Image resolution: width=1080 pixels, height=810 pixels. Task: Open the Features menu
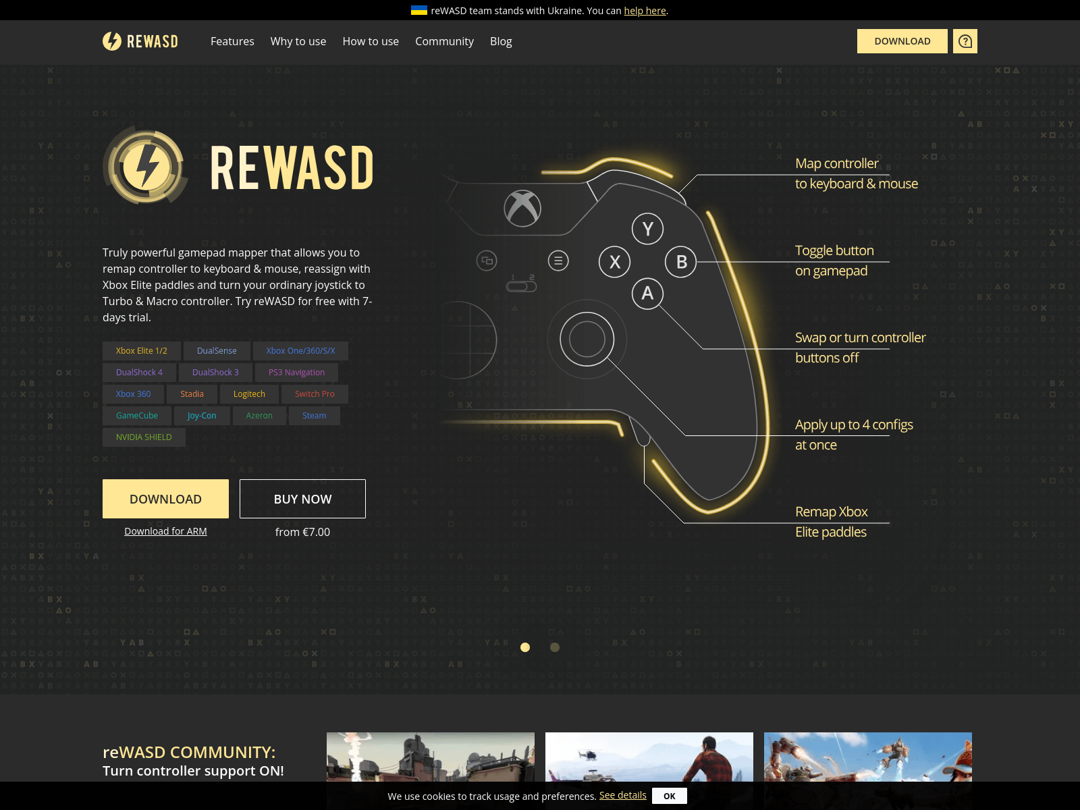point(232,41)
